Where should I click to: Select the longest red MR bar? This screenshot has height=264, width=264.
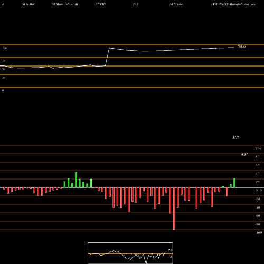point(174,209)
